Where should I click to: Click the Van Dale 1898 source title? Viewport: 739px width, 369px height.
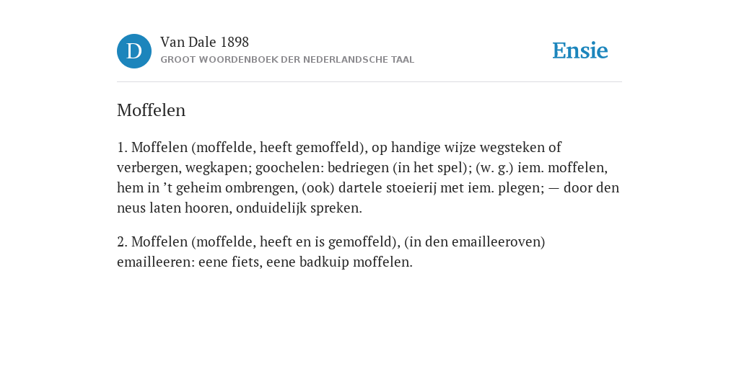pos(204,43)
